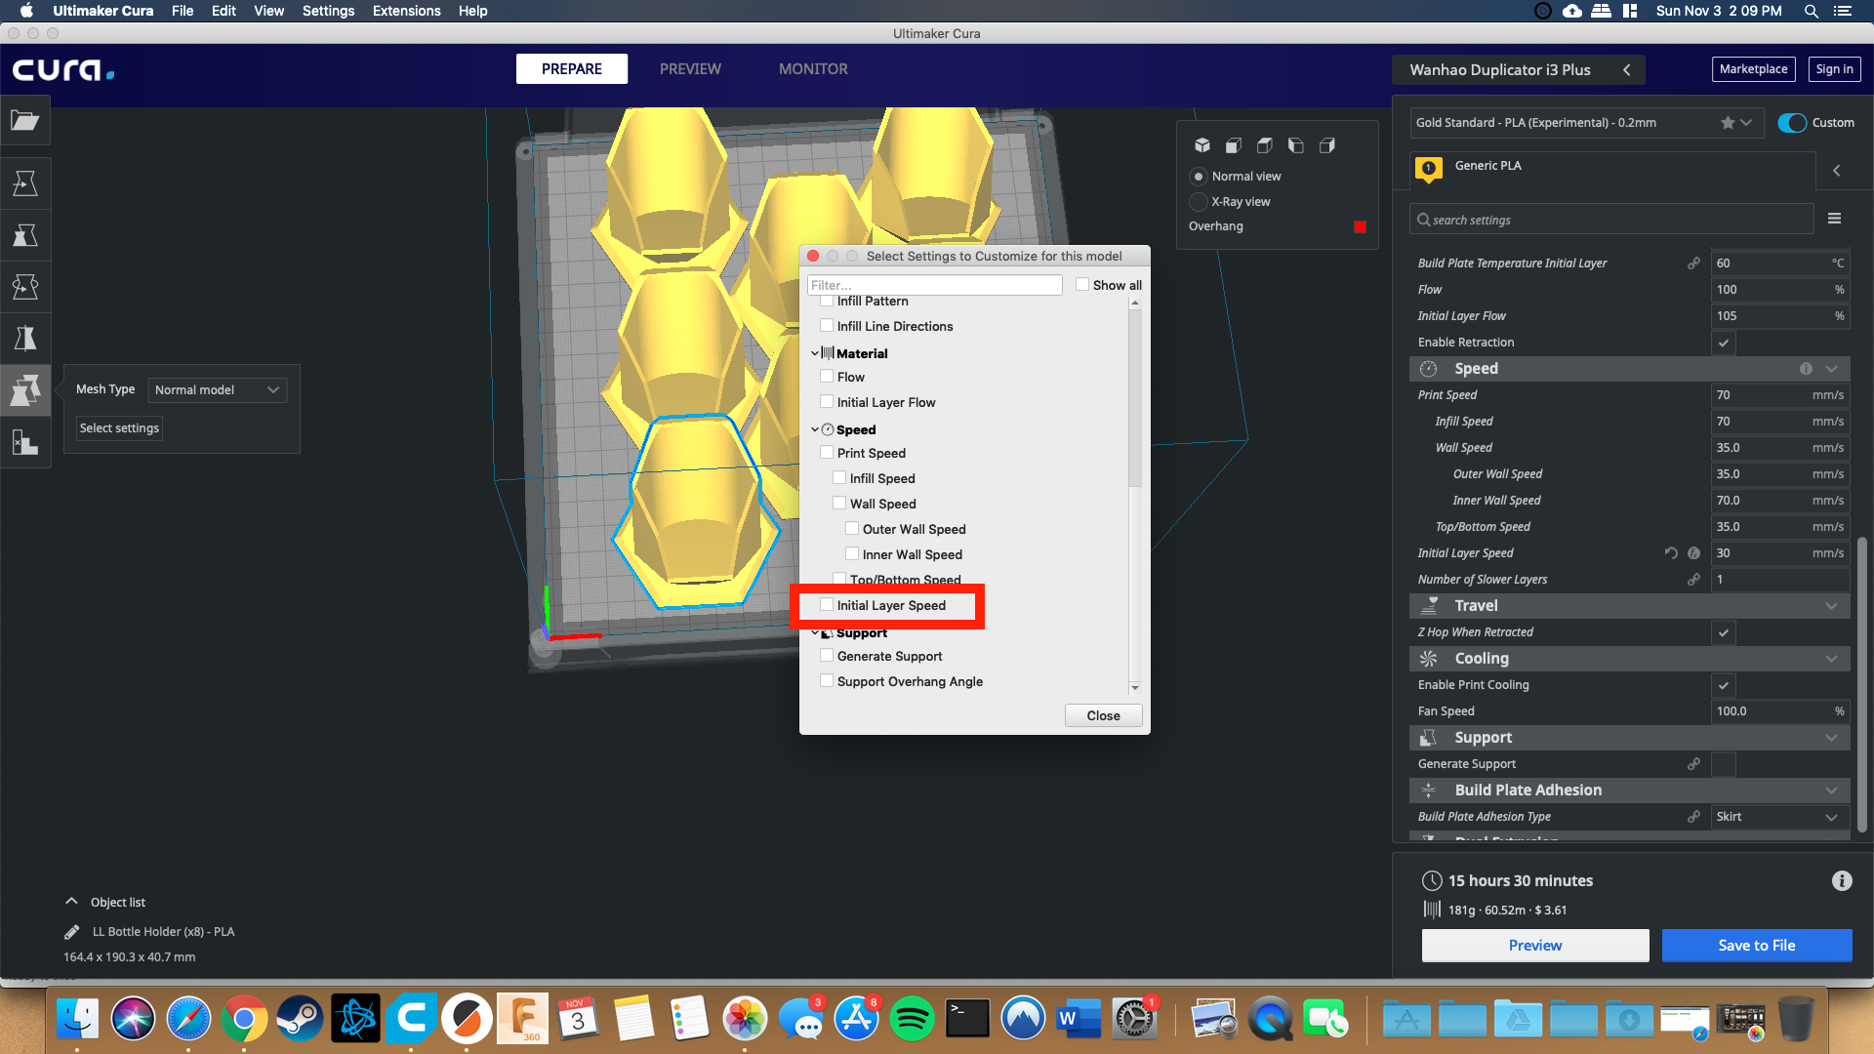Select the X-Ray view radio button
This screenshot has height=1054, width=1874.
(1199, 202)
